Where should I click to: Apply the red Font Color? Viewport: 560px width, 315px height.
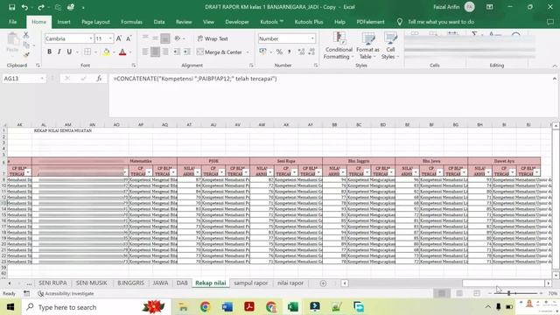click(x=122, y=52)
